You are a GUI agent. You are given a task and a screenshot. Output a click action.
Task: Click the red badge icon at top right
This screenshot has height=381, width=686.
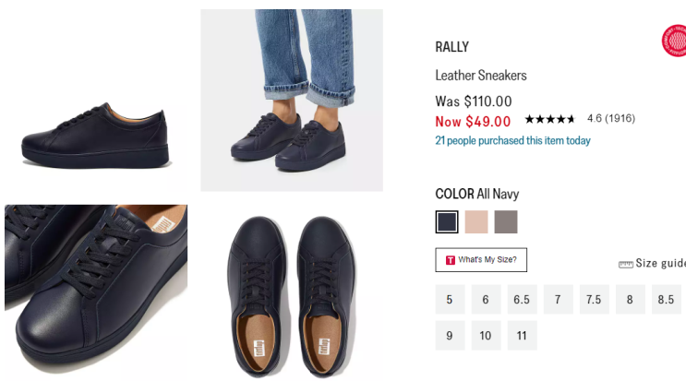(675, 41)
